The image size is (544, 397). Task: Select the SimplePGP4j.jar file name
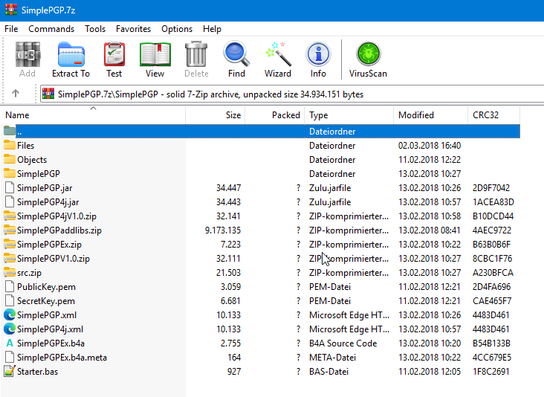pyautogui.click(x=48, y=202)
